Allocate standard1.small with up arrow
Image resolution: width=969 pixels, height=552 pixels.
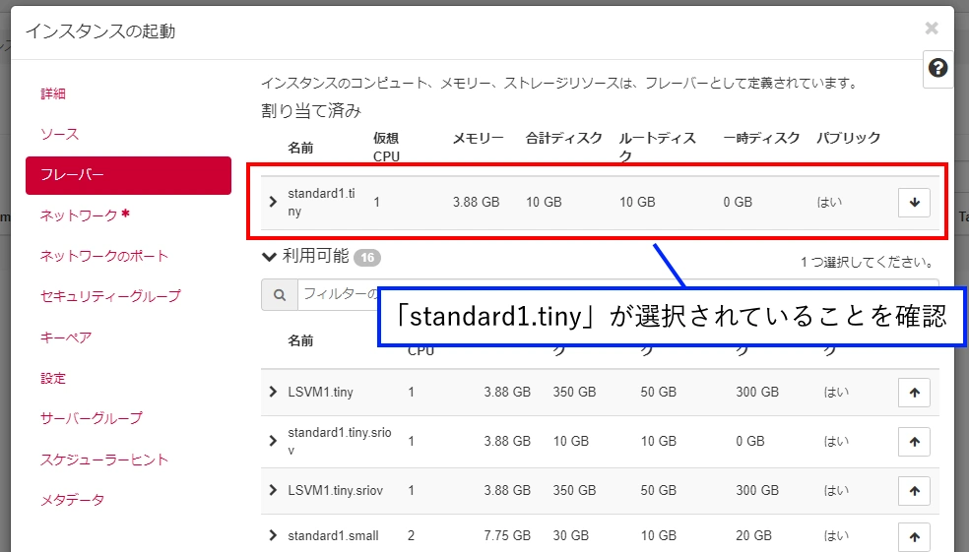click(x=914, y=536)
